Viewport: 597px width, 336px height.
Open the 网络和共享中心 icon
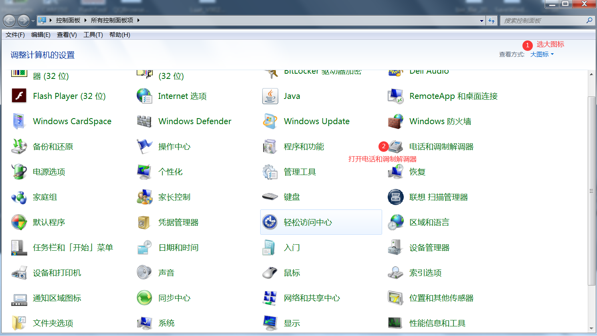click(270, 298)
